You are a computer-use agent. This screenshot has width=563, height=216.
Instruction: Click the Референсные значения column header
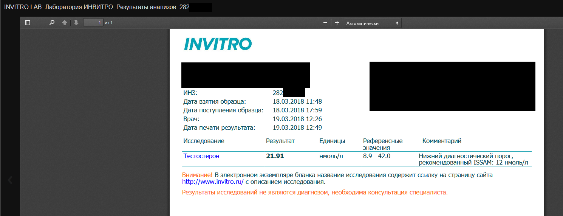(x=382, y=144)
